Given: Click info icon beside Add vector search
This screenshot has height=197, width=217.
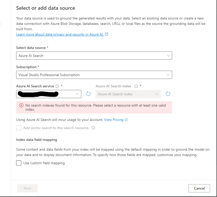Looking at the screenshot, I should pos(93,128).
